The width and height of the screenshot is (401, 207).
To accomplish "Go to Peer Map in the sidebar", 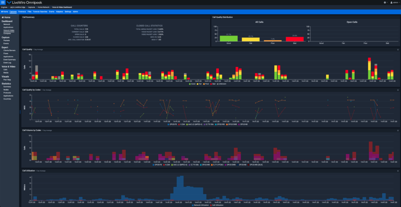I will point(7,79).
